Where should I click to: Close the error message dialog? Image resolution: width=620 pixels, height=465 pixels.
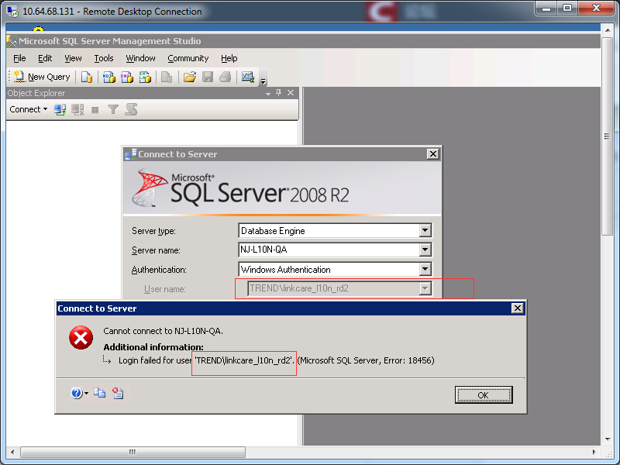click(518, 308)
